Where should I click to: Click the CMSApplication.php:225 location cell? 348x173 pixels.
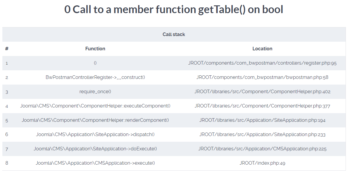click(x=262, y=149)
